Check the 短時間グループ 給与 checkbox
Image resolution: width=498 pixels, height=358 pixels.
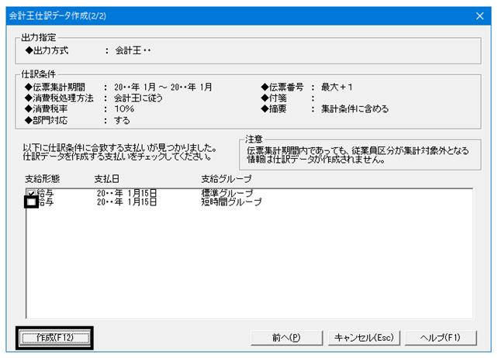(32, 201)
